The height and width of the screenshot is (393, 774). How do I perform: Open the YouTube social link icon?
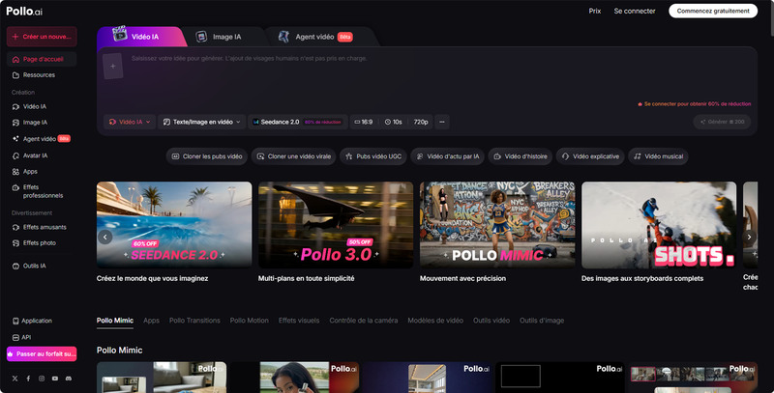54,379
